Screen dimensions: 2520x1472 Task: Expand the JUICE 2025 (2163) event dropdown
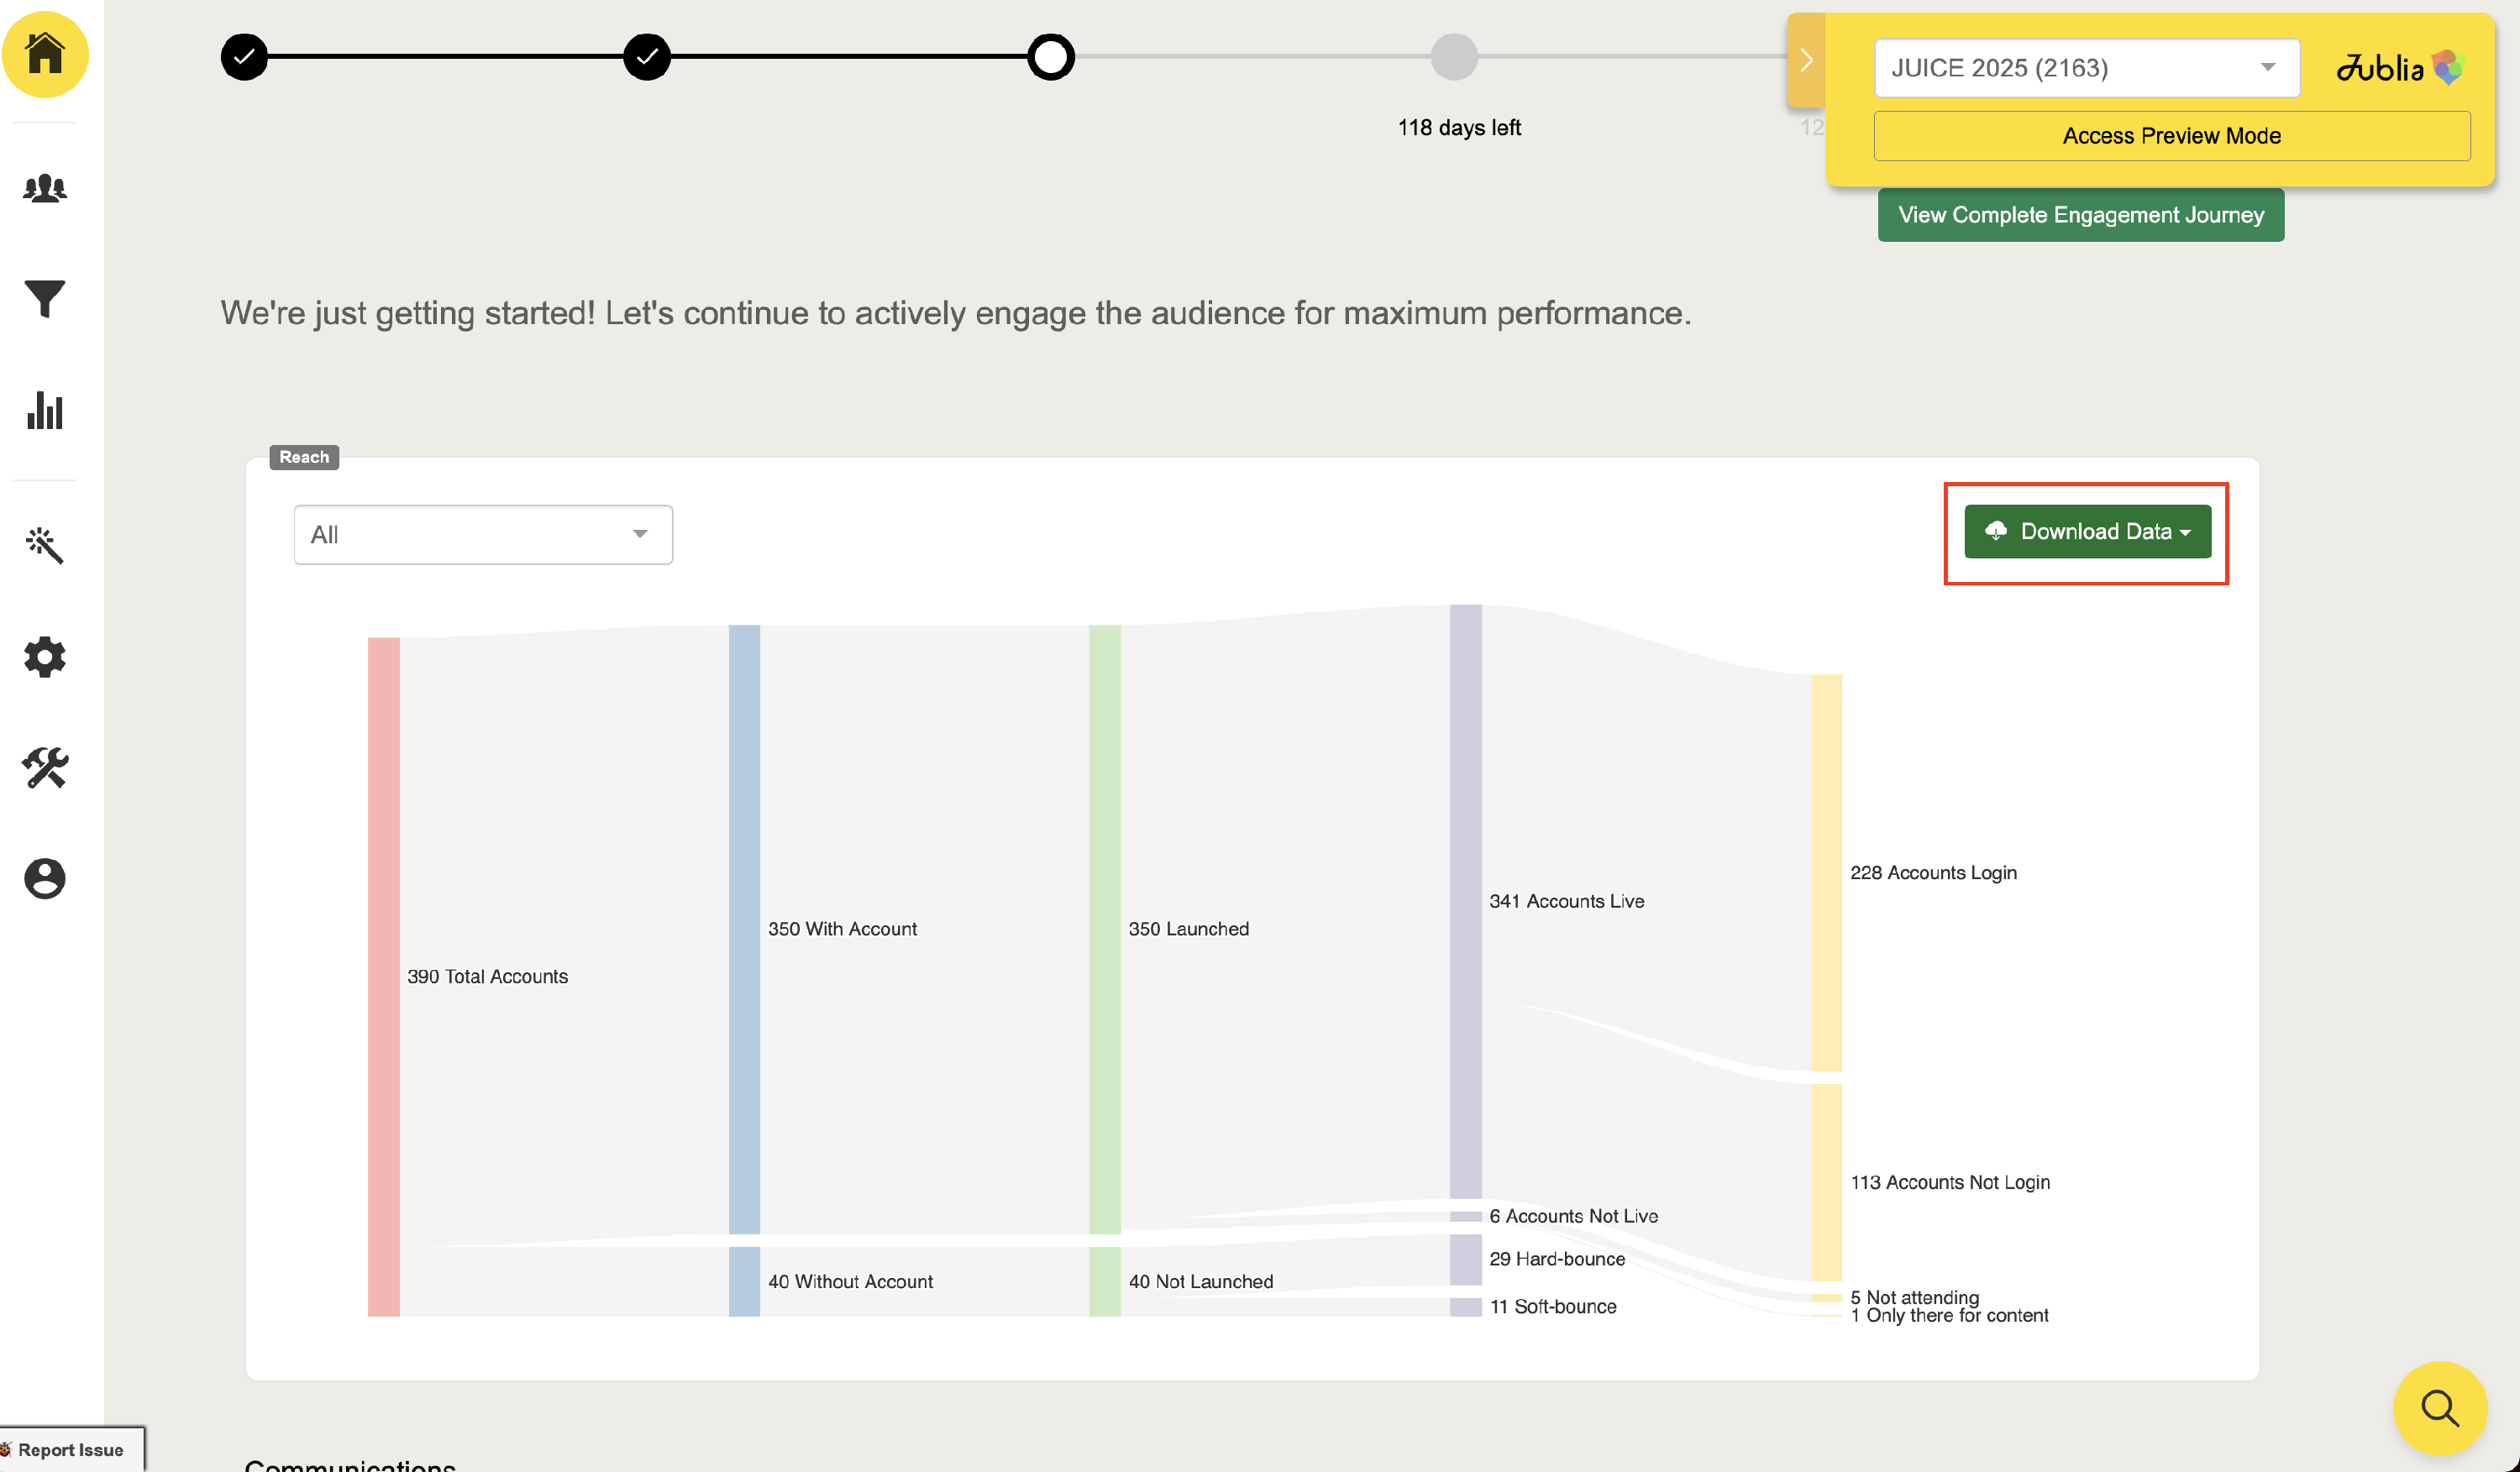click(2086, 68)
